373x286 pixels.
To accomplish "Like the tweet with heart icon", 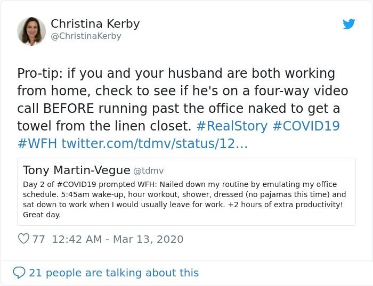I will tap(23, 239).
